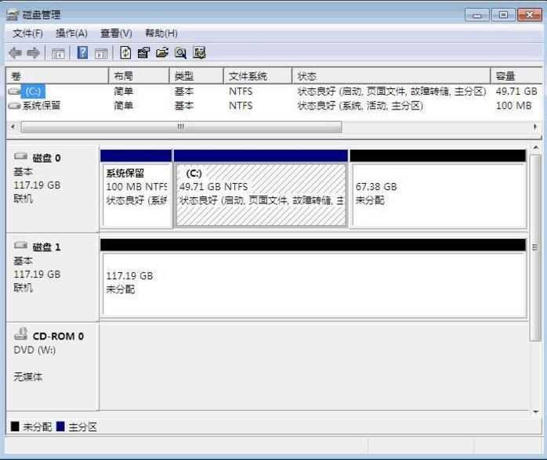Select the 系统保留 volume row
This screenshot has height=460, width=547.
(273, 106)
